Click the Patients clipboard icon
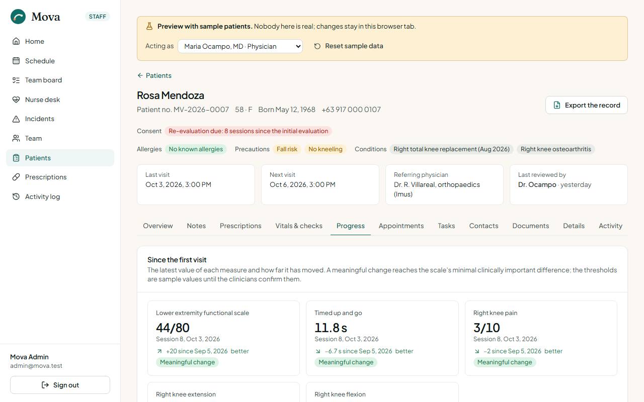Screen dimensions: 644x402 coord(16,158)
